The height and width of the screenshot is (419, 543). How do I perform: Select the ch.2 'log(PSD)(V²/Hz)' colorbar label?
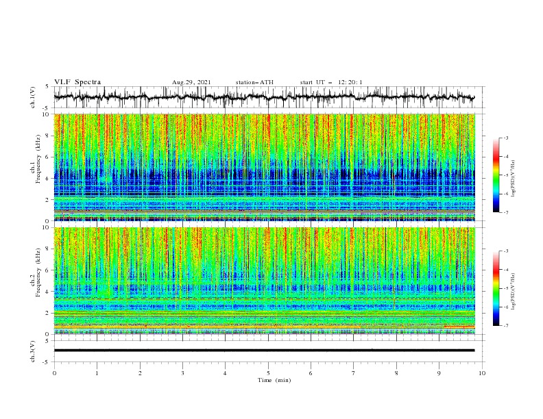coord(514,292)
